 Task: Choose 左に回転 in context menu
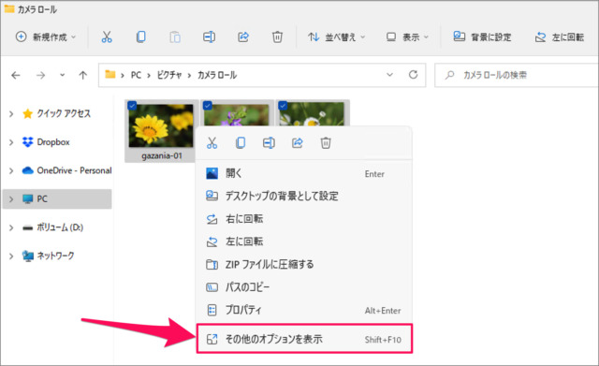[x=304, y=242]
